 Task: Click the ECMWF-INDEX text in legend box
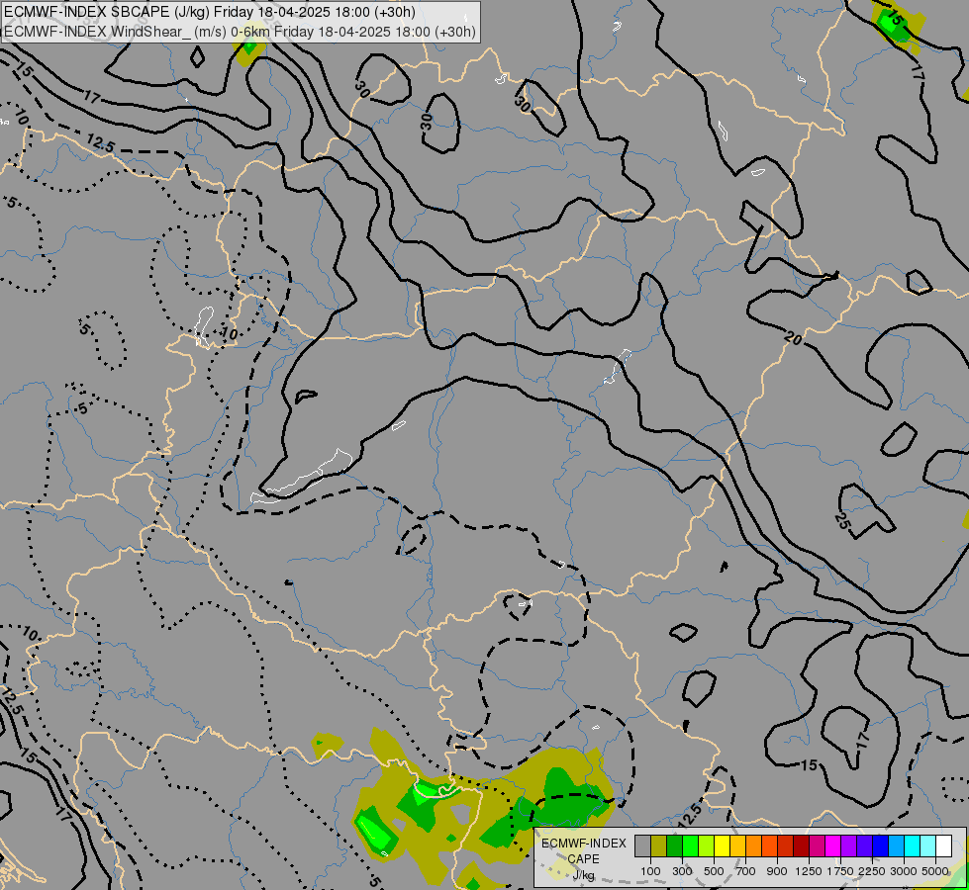pyautogui.click(x=584, y=844)
